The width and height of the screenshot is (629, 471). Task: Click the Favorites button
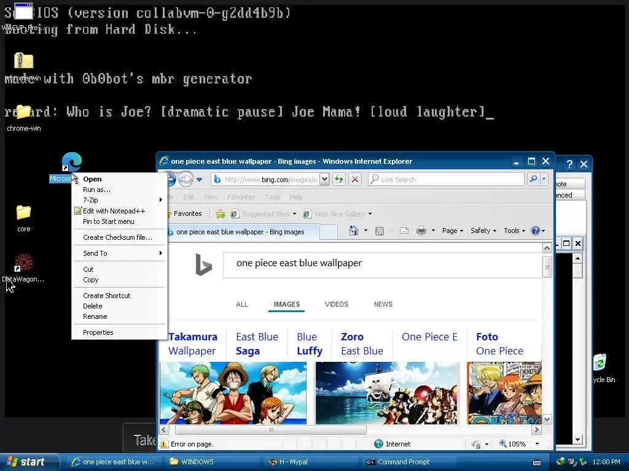tap(184, 214)
